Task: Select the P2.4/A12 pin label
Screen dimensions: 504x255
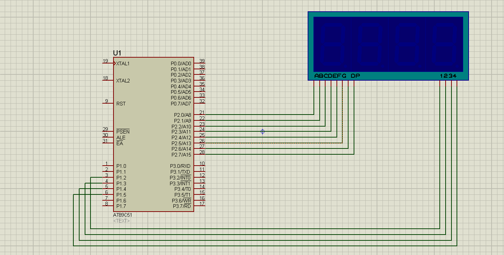Action: click(181, 138)
